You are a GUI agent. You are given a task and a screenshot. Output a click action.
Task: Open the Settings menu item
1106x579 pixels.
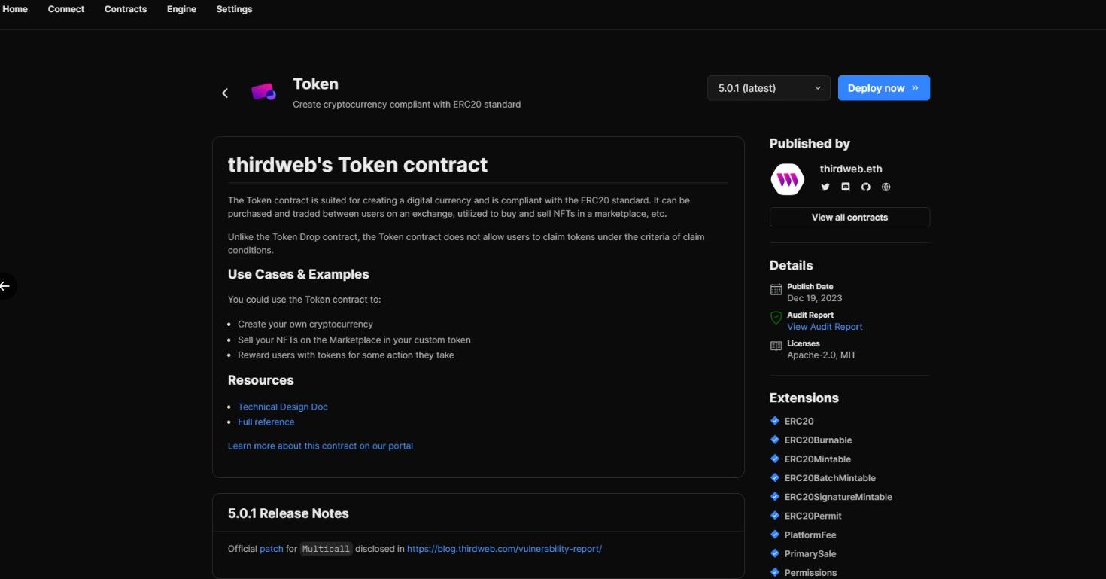(x=234, y=9)
